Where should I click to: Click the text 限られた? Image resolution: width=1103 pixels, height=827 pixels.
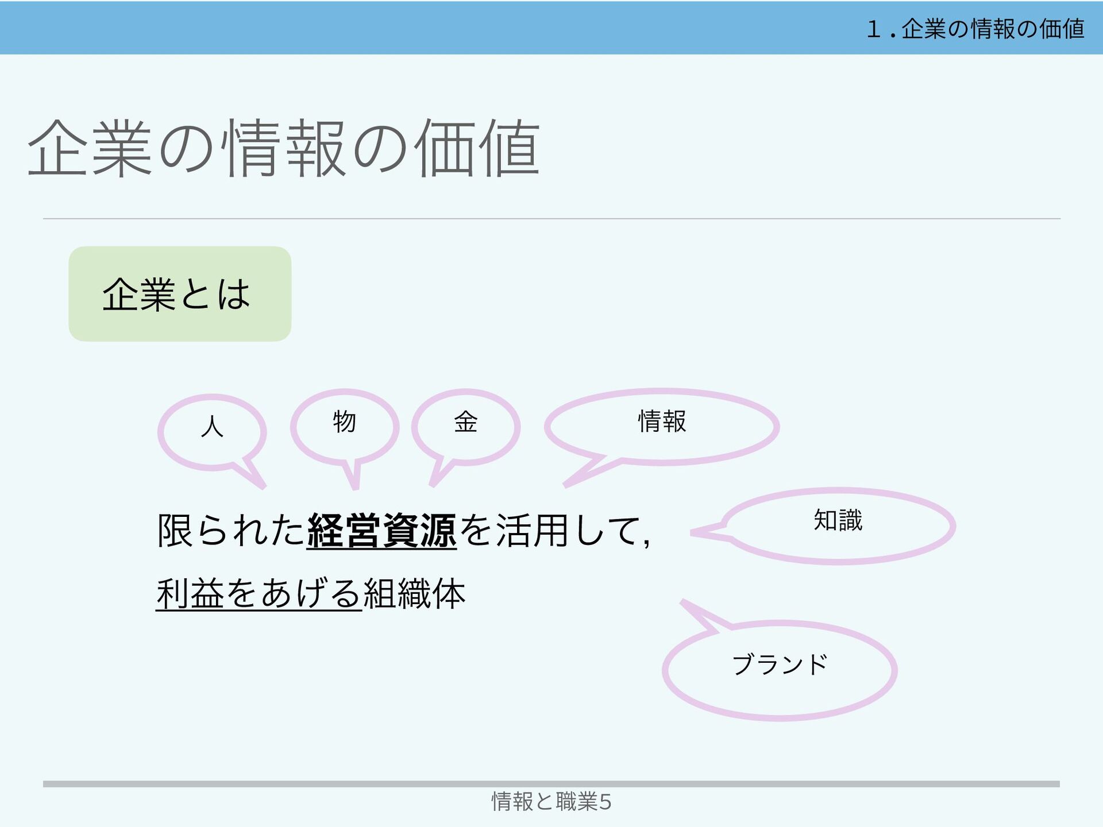tap(231, 530)
